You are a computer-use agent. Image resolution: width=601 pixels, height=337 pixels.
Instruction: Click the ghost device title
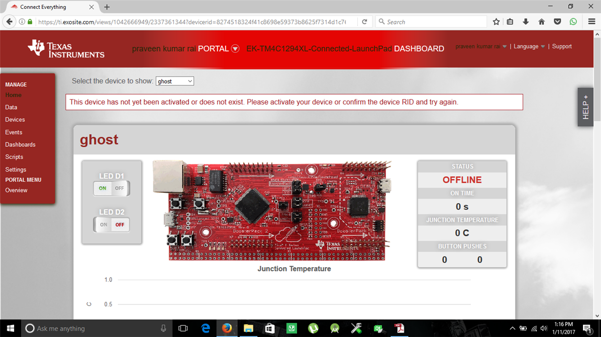(x=99, y=139)
